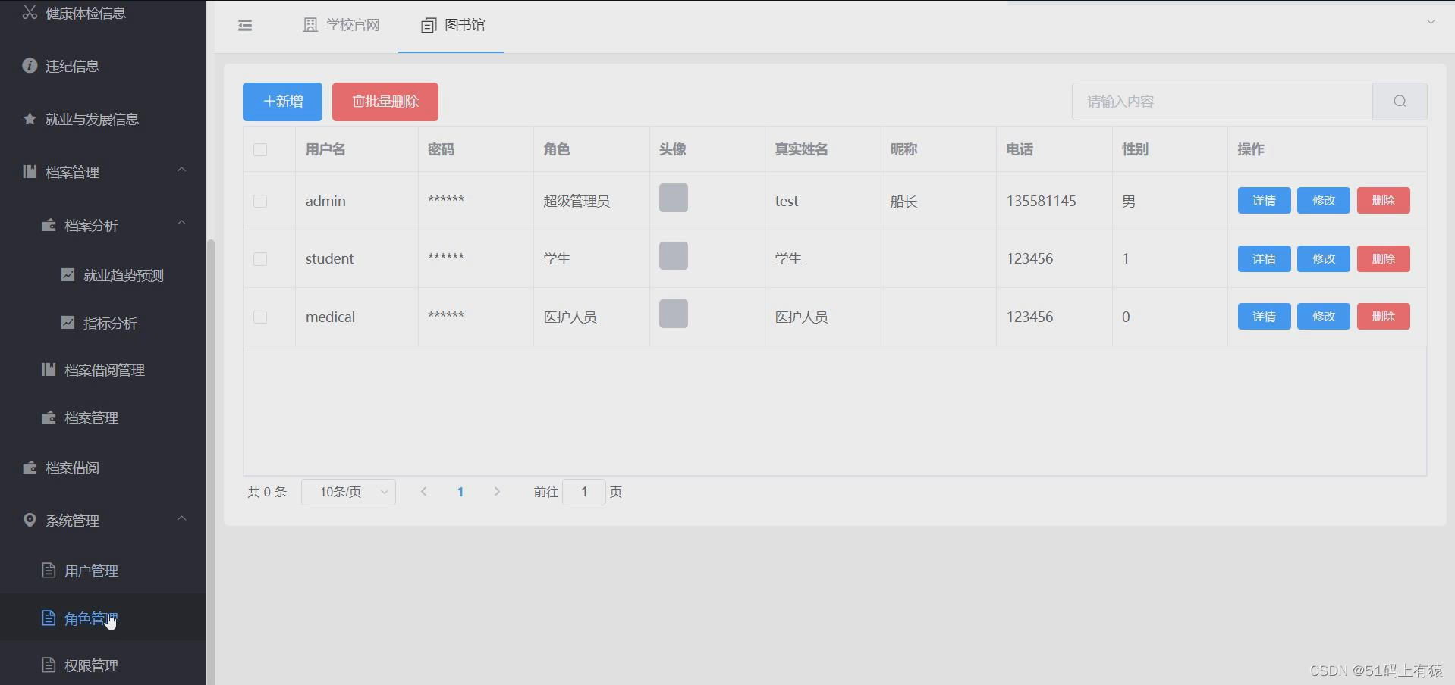Click the 学校官网 building icon

click(310, 25)
